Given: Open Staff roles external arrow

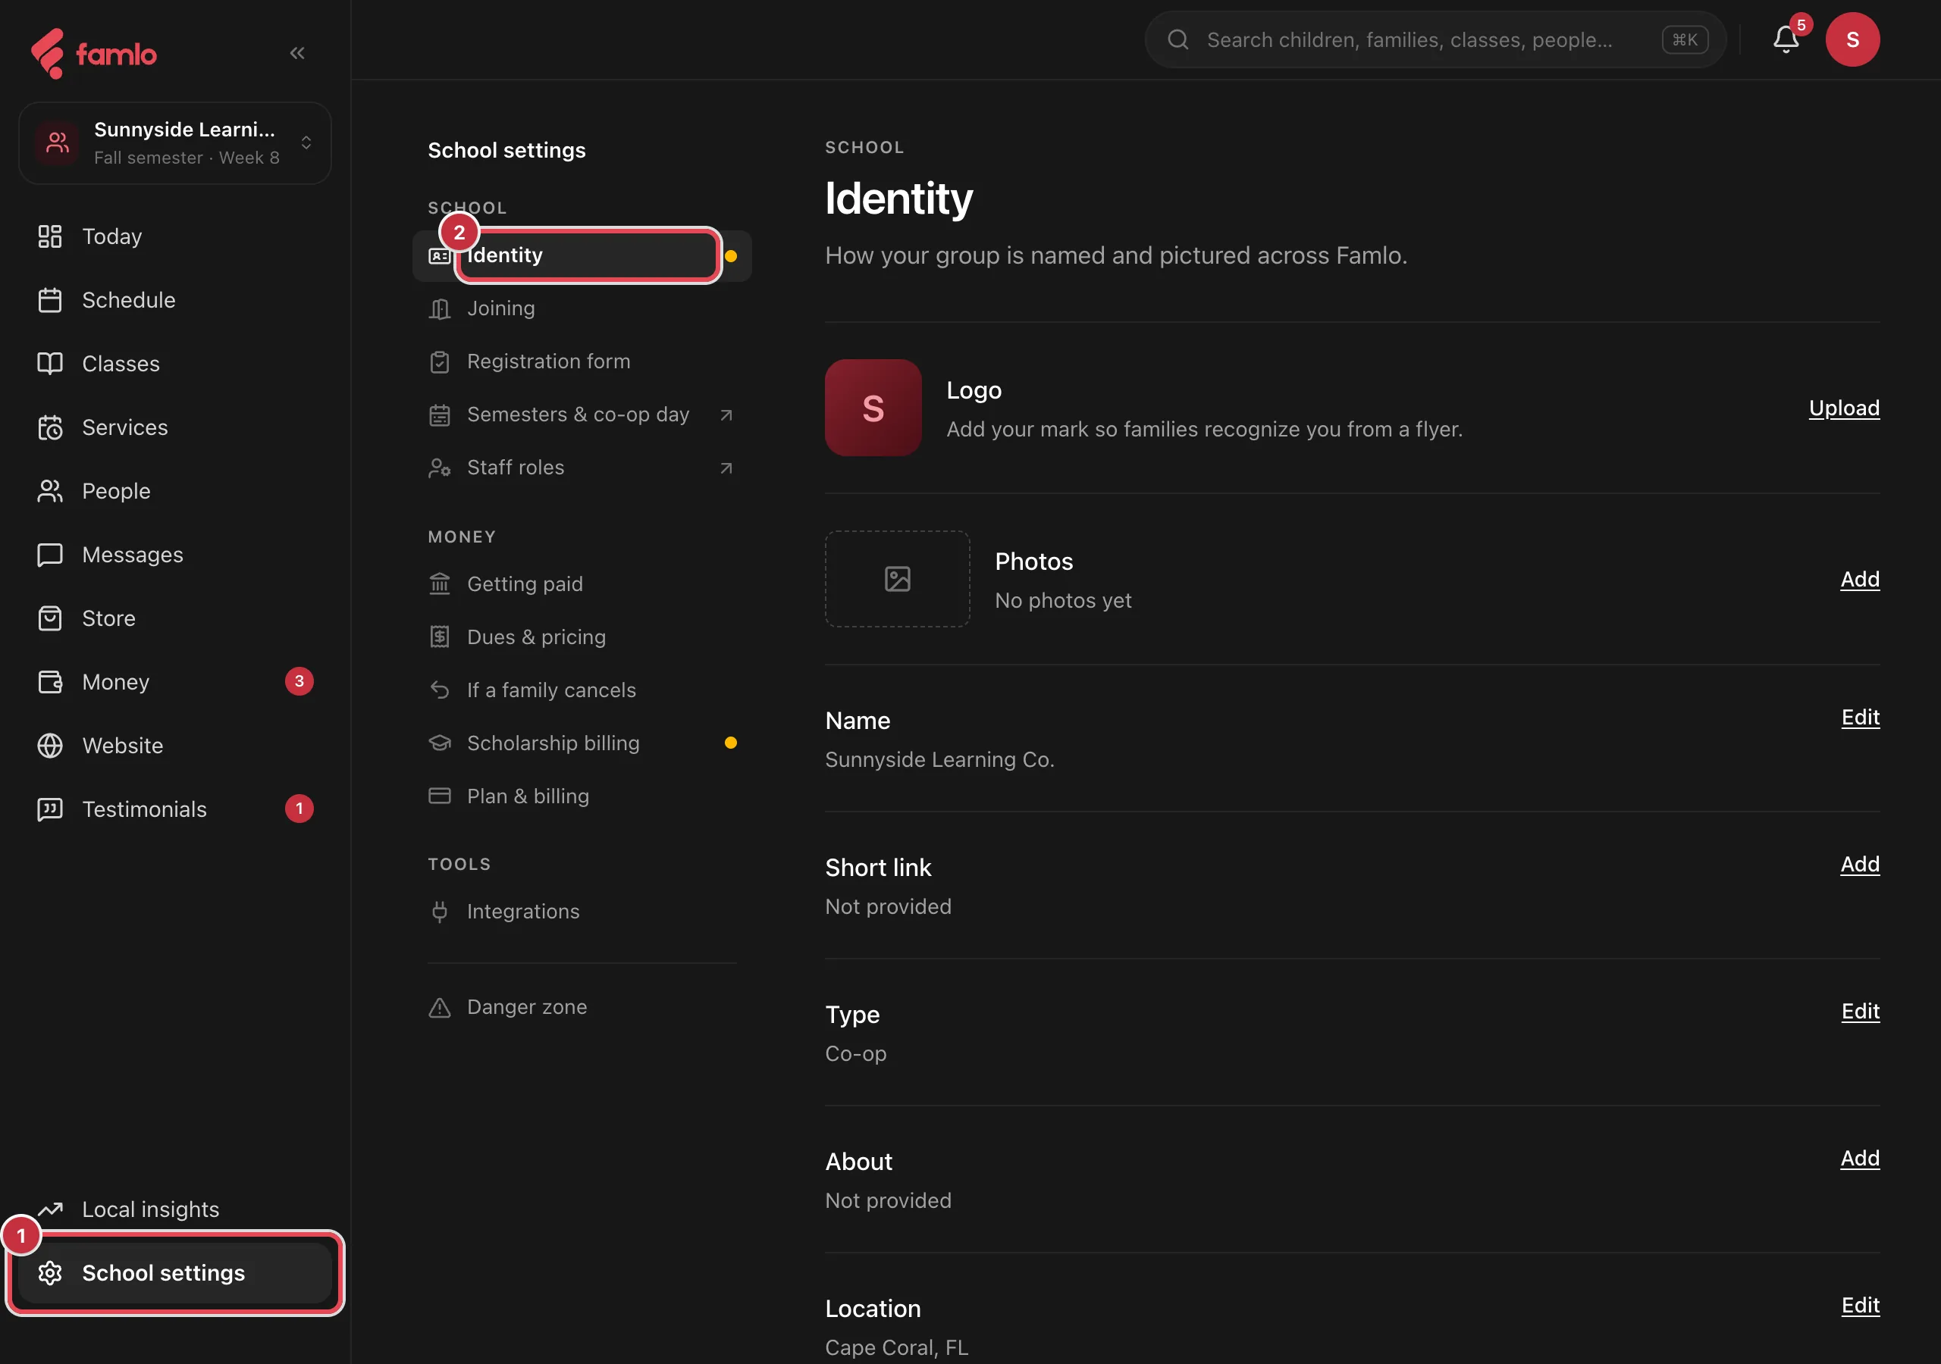Looking at the screenshot, I should (x=726, y=468).
